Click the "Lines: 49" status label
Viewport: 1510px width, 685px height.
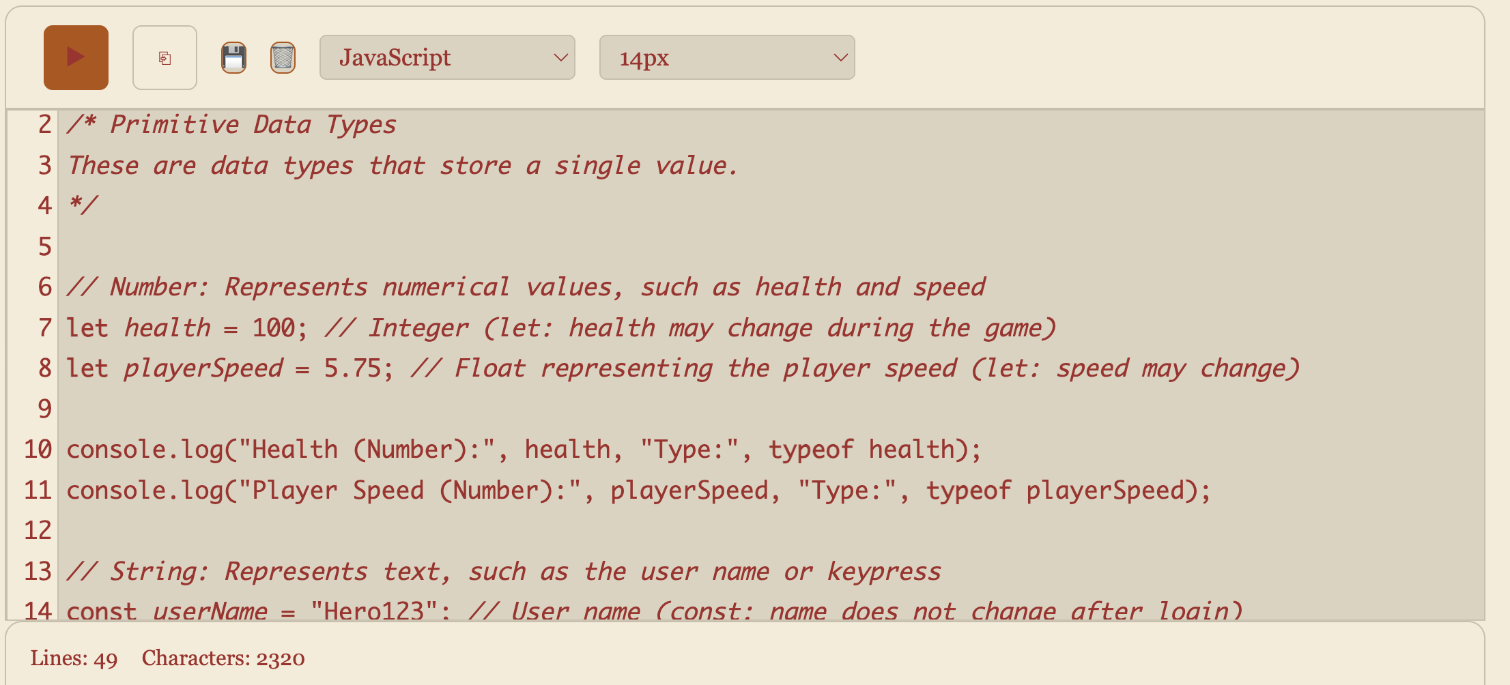[74, 658]
